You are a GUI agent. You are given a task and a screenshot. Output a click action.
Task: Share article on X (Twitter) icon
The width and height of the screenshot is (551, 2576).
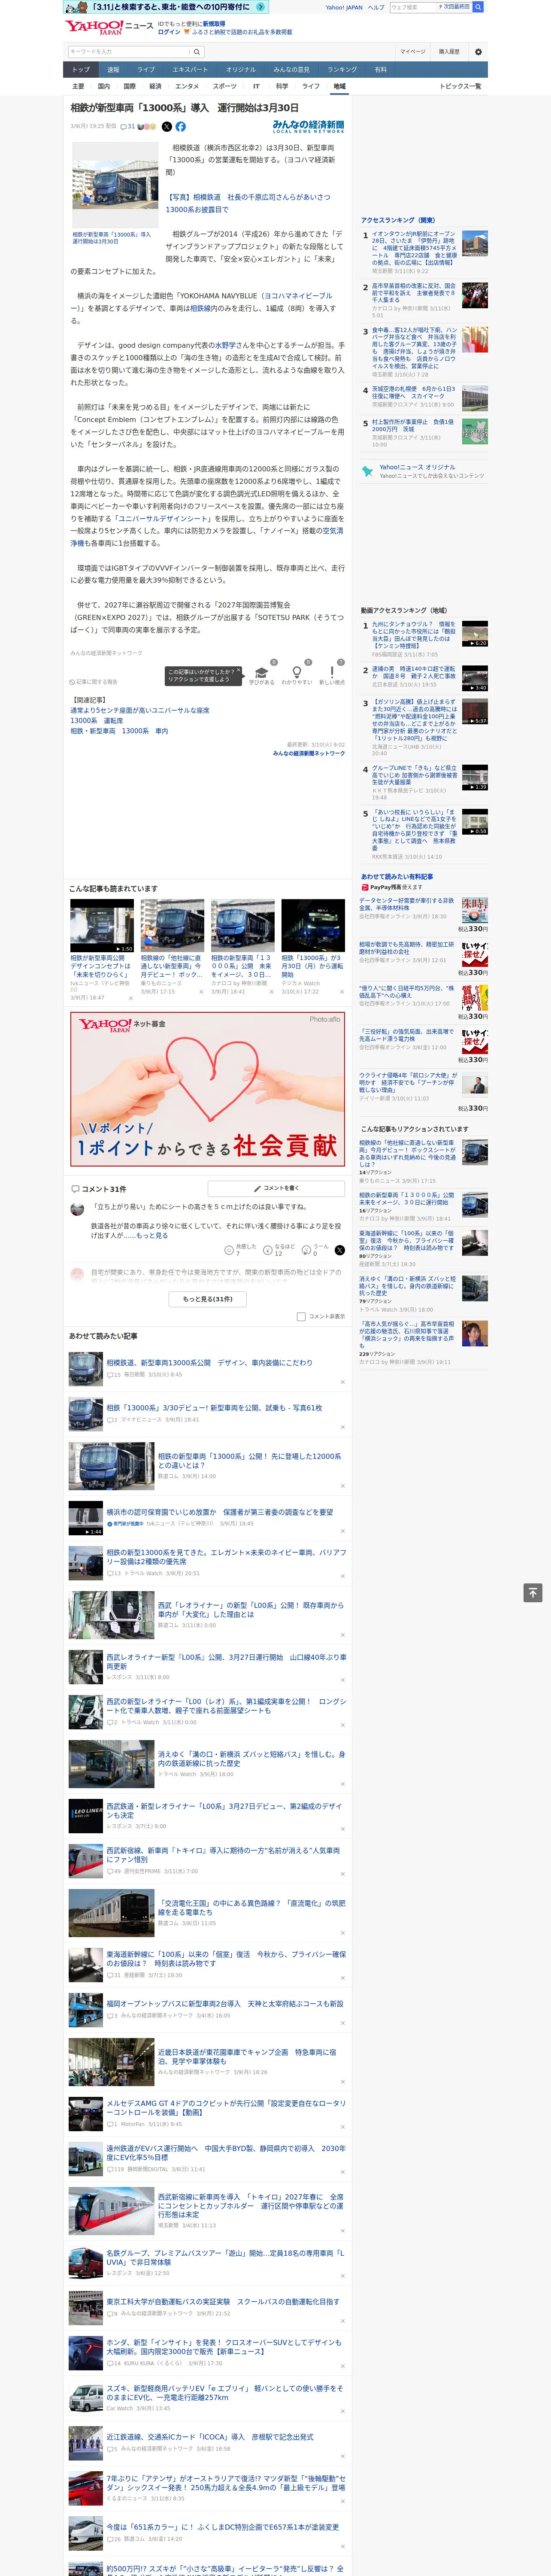tap(167, 127)
